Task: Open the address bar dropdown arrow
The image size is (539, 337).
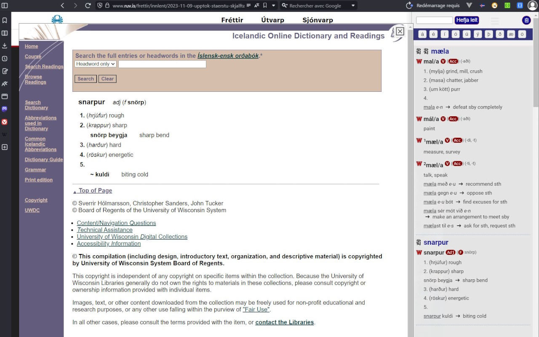Action: [x=274, y=5]
